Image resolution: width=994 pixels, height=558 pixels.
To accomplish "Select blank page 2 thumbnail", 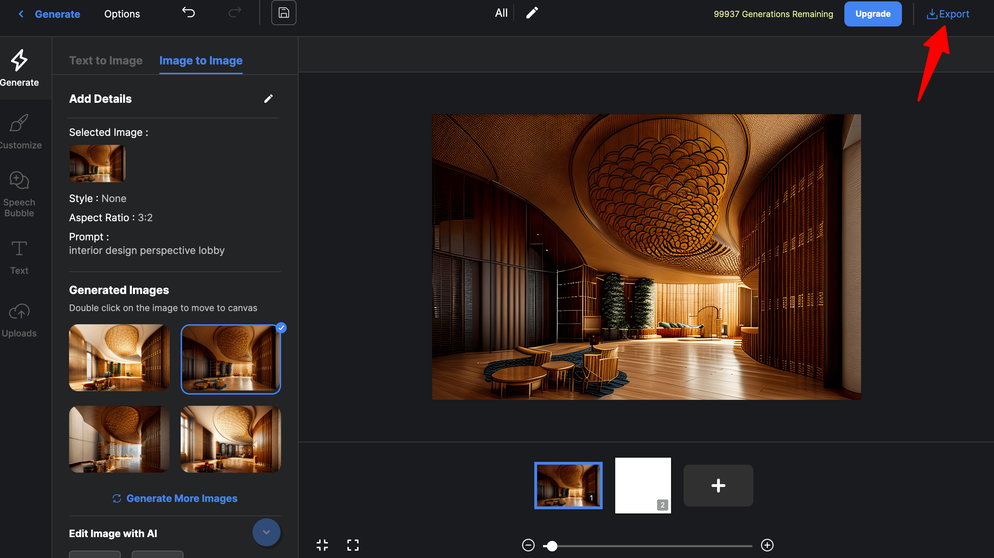I will pyautogui.click(x=643, y=485).
